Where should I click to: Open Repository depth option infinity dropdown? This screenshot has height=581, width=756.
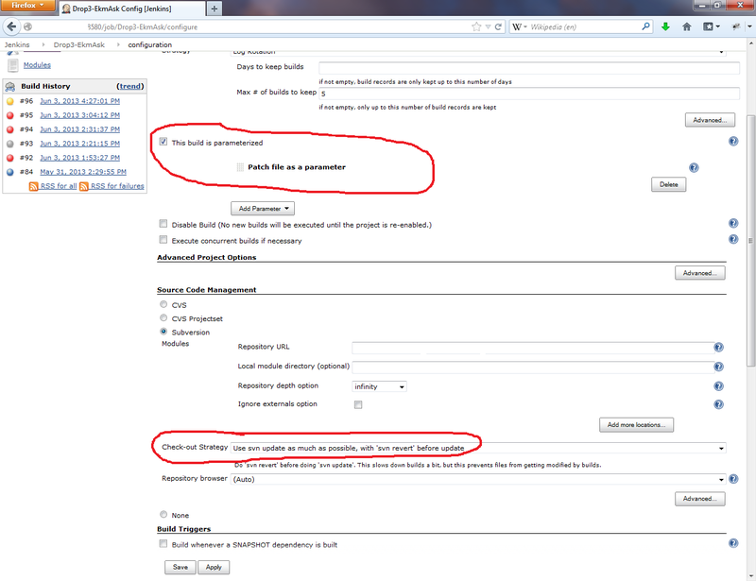coord(380,386)
